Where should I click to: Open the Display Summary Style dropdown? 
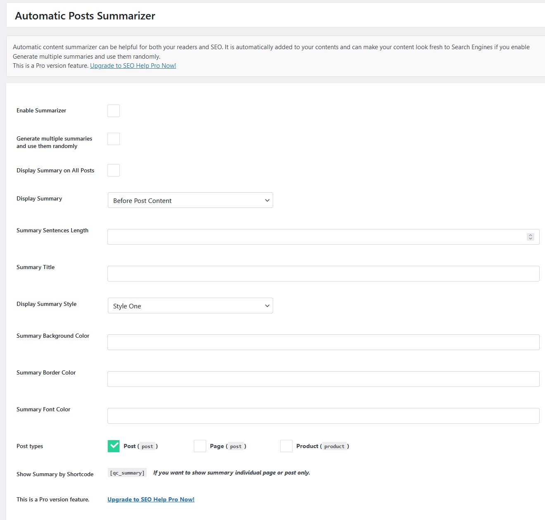tap(190, 305)
